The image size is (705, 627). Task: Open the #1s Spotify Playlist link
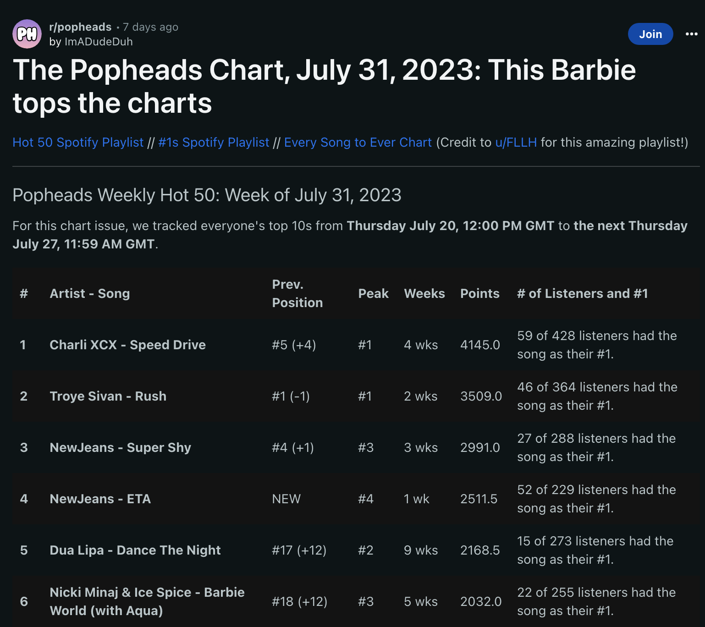click(214, 143)
